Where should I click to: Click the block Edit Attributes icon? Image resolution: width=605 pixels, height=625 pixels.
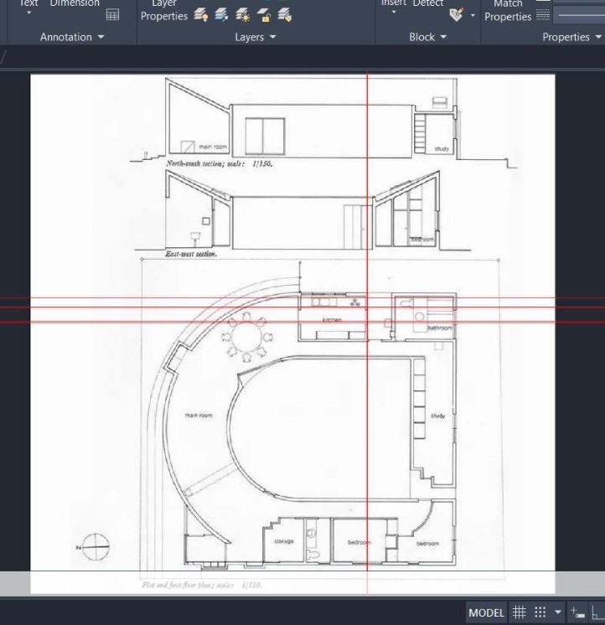(457, 15)
